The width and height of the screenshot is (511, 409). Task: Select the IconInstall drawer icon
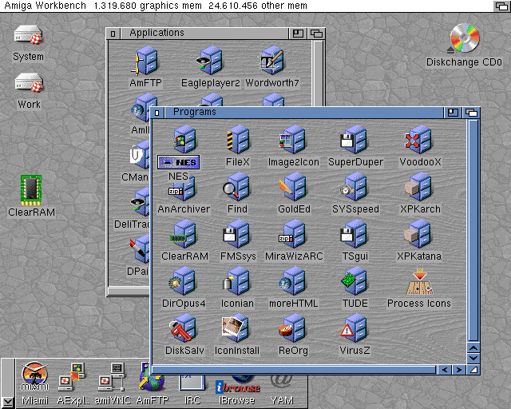pos(236,328)
